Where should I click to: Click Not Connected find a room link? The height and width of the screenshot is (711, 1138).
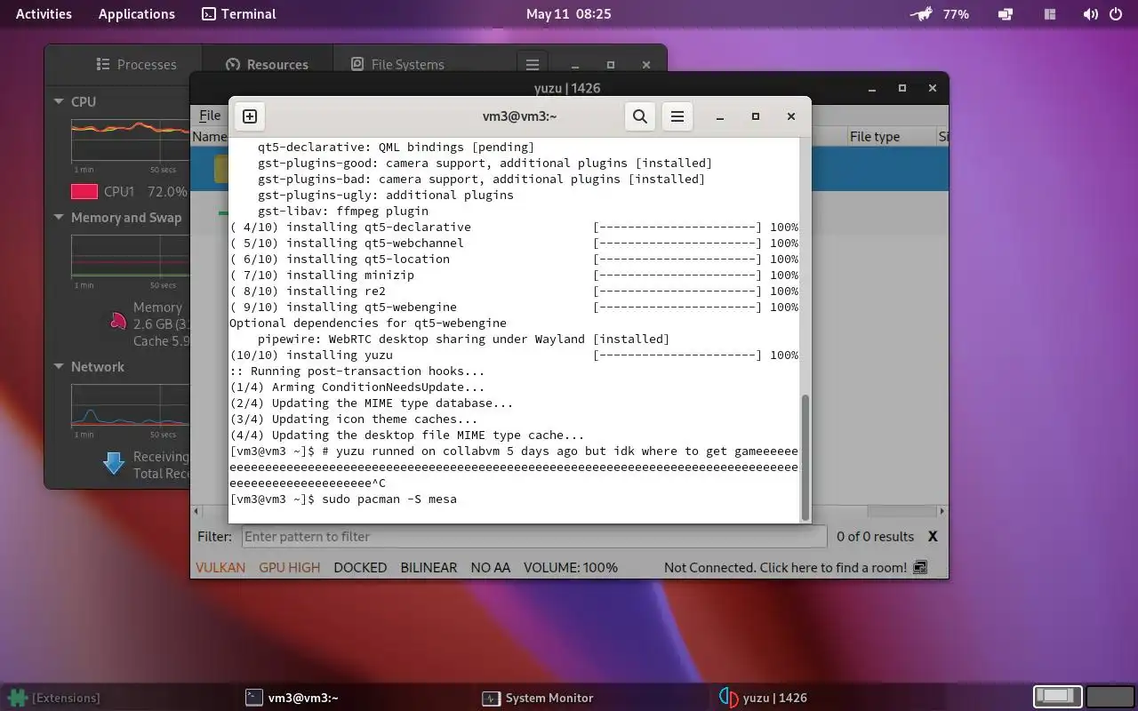pos(785,568)
